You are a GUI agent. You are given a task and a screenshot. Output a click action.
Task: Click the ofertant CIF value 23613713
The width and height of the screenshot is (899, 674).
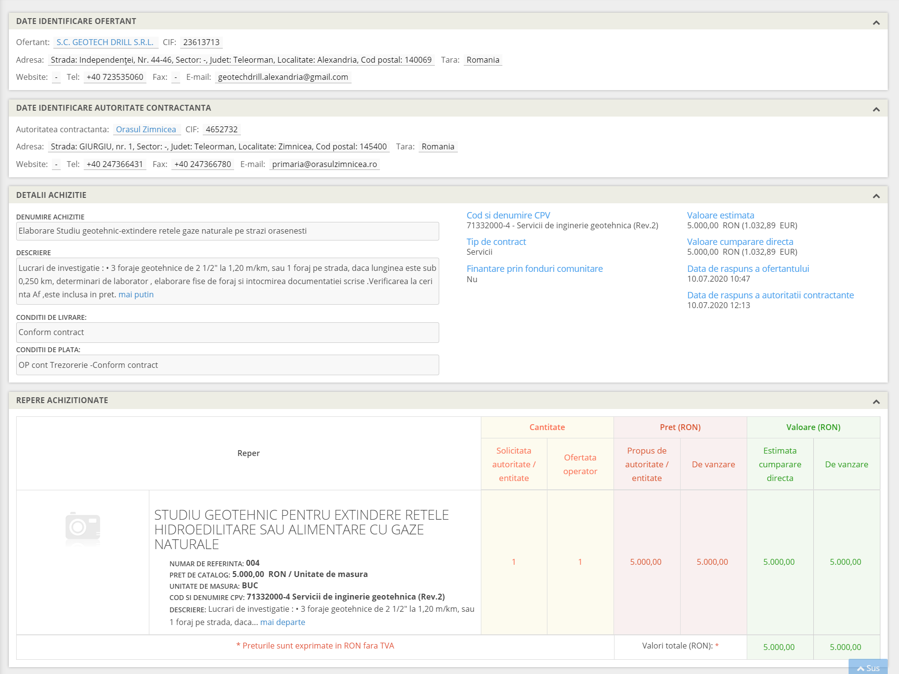pos(201,42)
